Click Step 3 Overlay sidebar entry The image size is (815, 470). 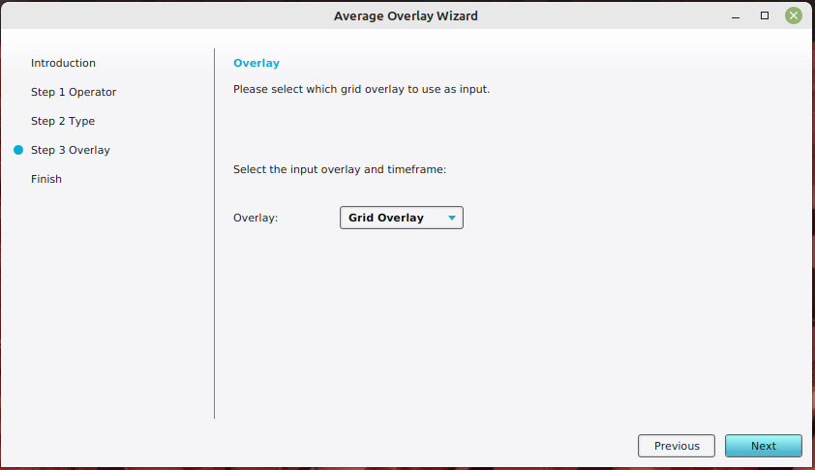pyautogui.click(x=70, y=150)
